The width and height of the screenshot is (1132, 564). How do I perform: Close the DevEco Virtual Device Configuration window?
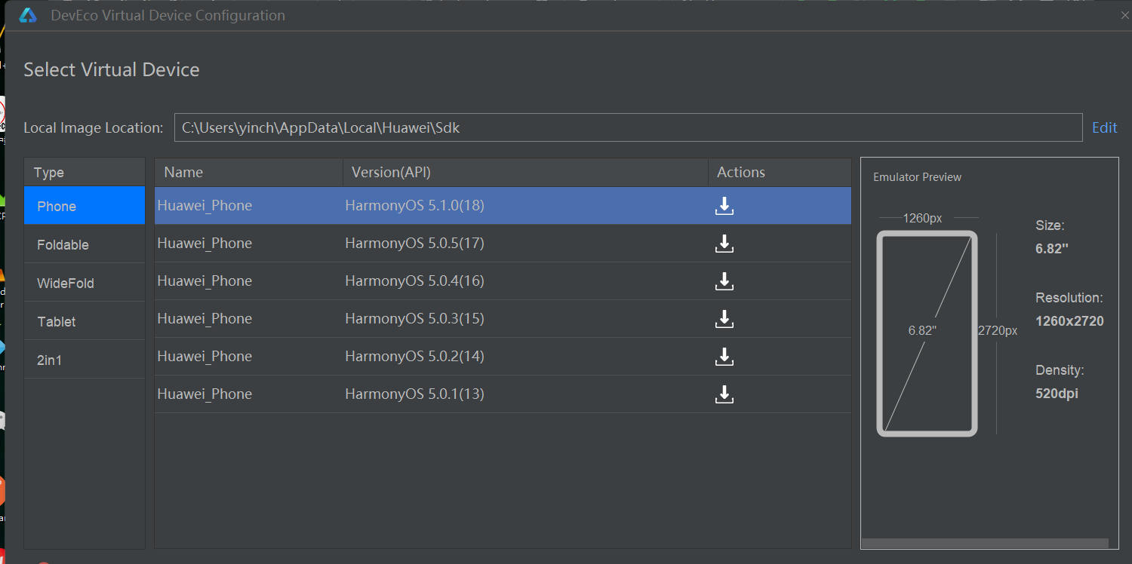pos(1125,16)
